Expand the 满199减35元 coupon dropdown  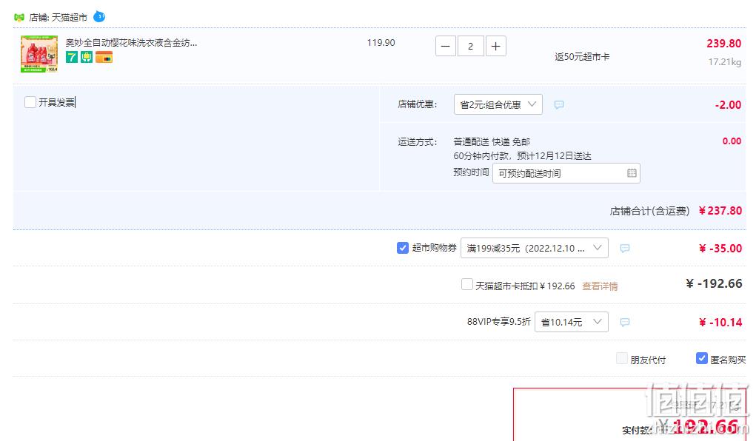pos(534,248)
